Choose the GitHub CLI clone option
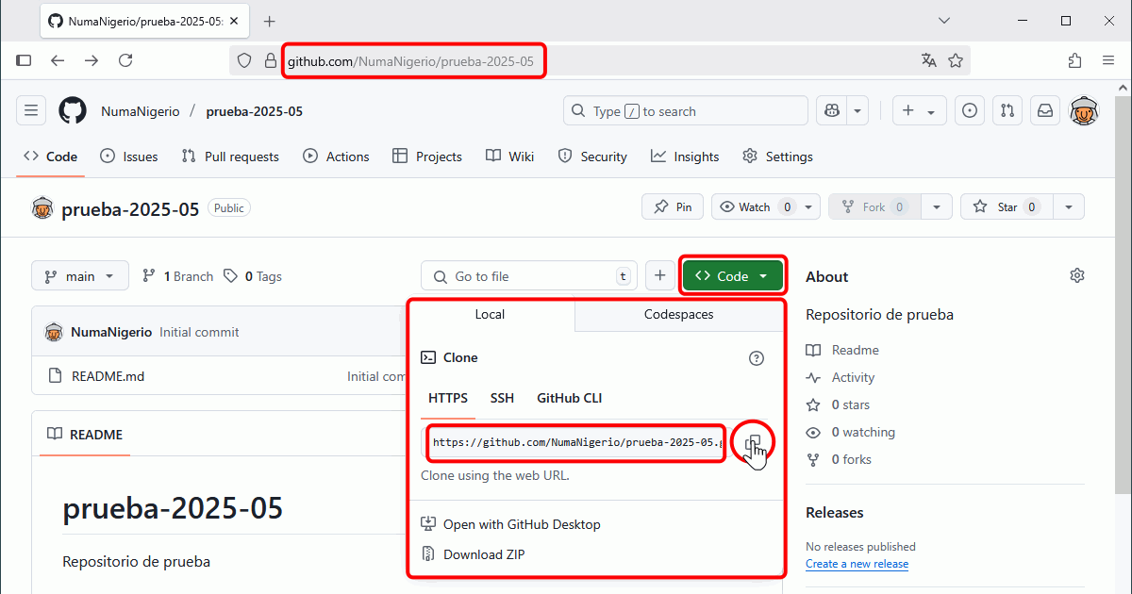Viewport: 1132px width, 594px height. click(x=570, y=398)
